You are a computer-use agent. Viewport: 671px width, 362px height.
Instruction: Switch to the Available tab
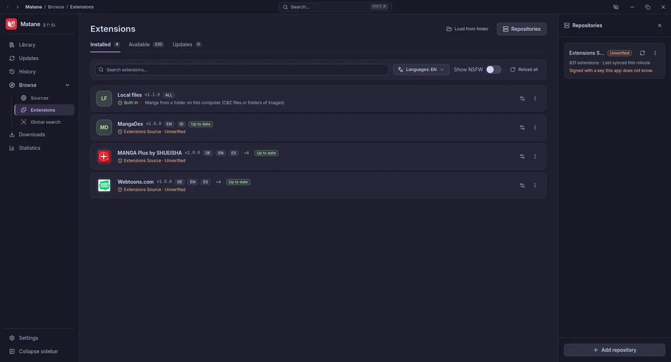click(x=146, y=45)
